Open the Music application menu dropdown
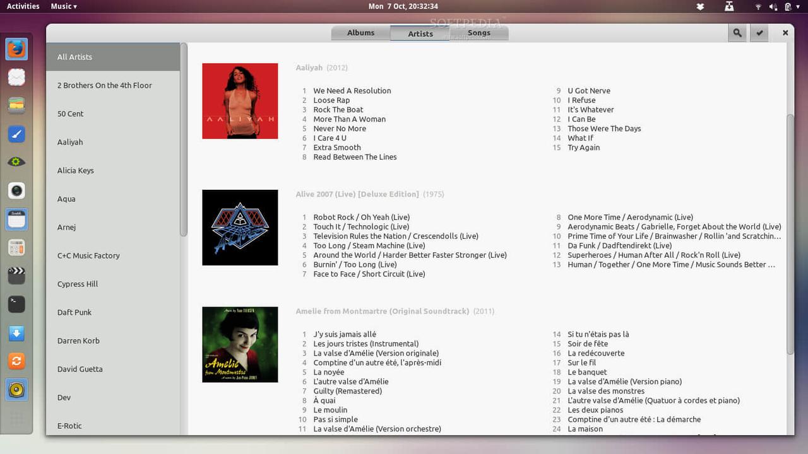808x454 pixels. 64,6
